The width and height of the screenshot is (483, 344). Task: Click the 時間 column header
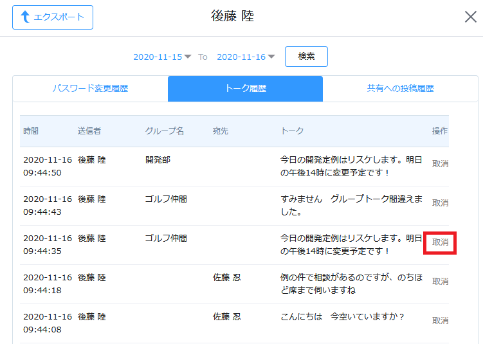coord(31,131)
